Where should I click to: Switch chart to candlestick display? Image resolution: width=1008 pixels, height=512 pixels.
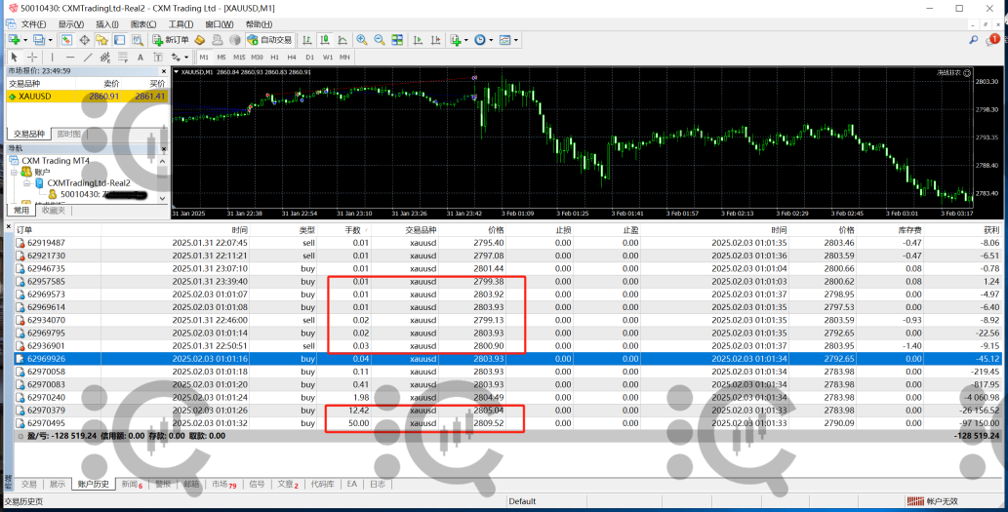pos(324,40)
